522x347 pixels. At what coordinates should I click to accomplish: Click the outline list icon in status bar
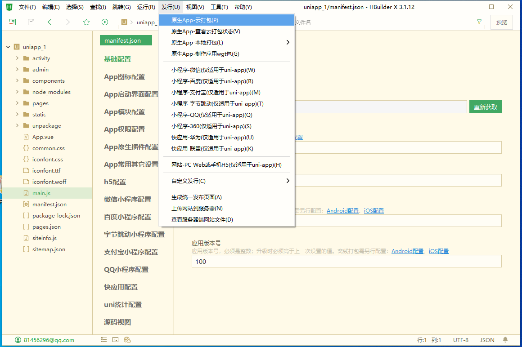(104, 340)
